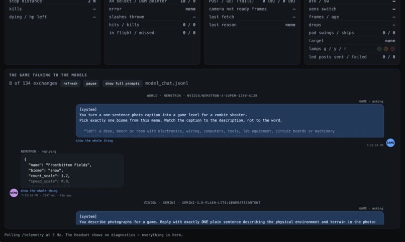Click the kills row in first panel

pos(52,9)
